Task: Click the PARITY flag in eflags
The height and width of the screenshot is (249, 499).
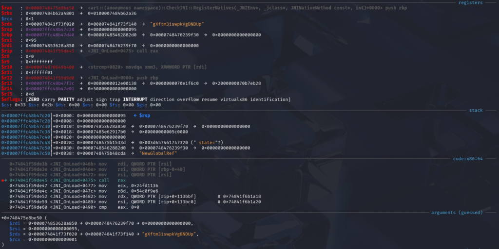Action: [x=66, y=100]
